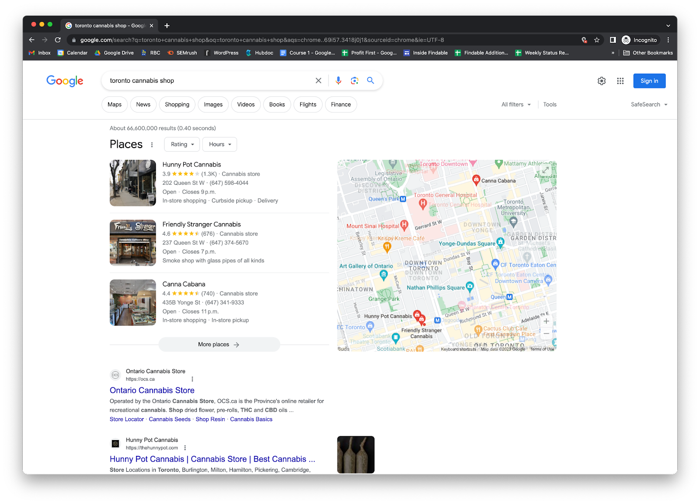Open the SafeSearch dropdown
This screenshot has height=504, width=700.
[649, 105]
